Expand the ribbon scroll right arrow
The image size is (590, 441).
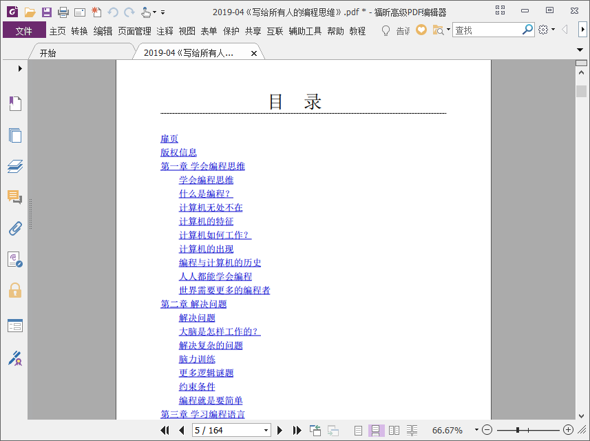click(x=583, y=30)
